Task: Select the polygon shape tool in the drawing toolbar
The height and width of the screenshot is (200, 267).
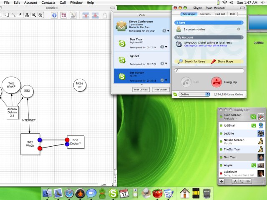Action: pyautogui.click(x=7, y=15)
